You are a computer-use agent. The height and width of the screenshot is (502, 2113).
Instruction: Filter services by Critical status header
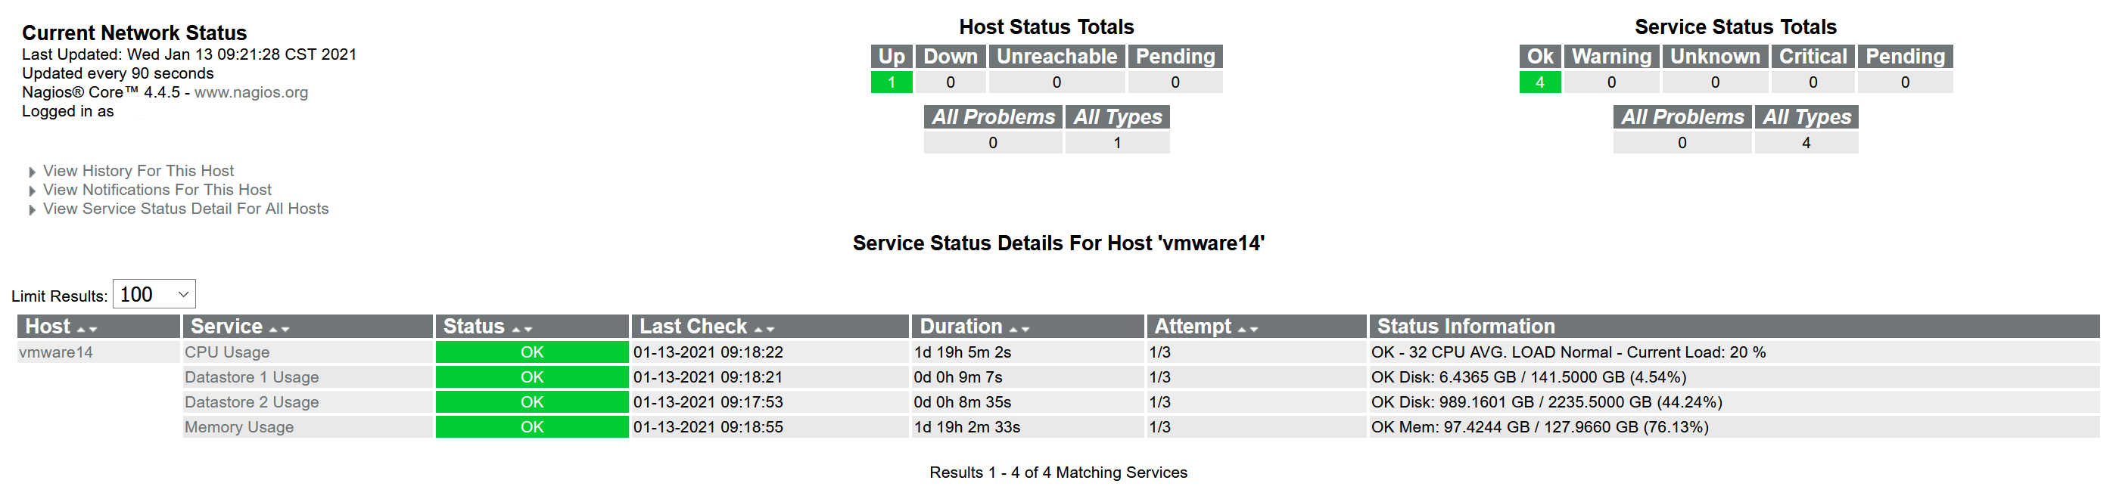click(1813, 57)
